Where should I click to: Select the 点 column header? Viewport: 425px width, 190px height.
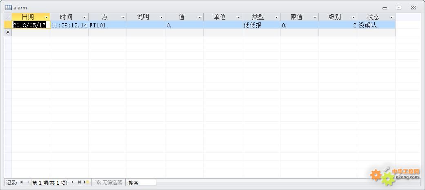[x=105, y=17]
